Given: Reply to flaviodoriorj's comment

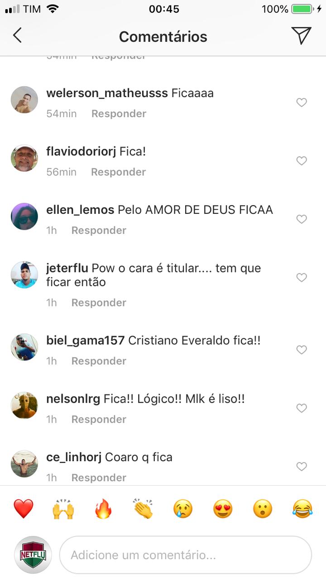Looking at the screenshot, I should [x=119, y=172].
